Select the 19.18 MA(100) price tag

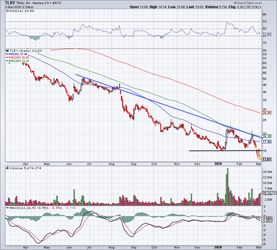click(x=266, y=136)
